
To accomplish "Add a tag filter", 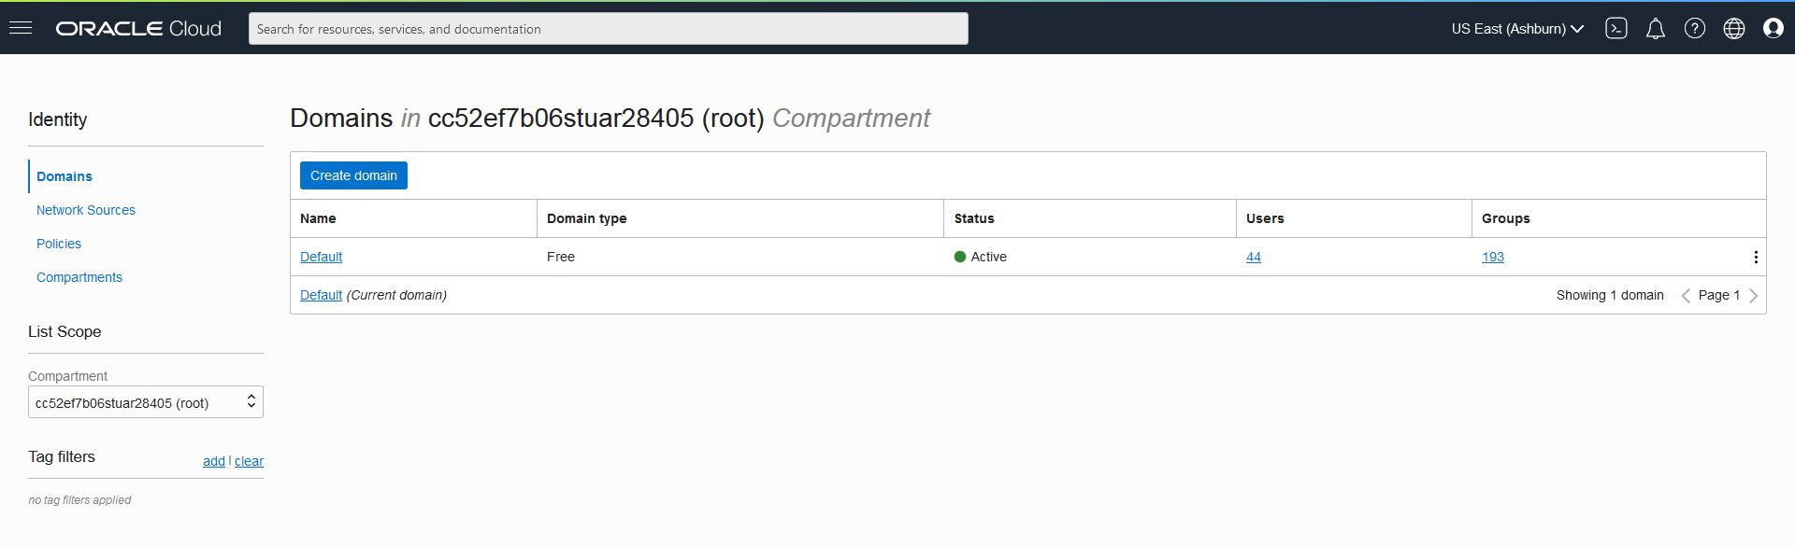I will click(213, 461).
